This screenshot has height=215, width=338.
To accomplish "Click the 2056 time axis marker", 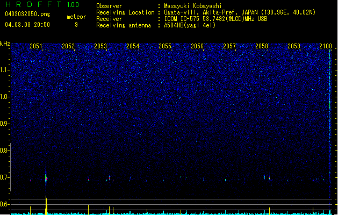I will tap(197, 46).
